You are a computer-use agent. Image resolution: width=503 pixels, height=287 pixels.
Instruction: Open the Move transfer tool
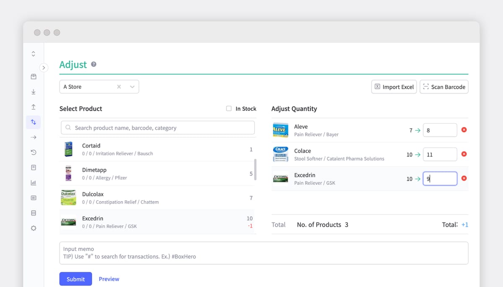(34, 137)
